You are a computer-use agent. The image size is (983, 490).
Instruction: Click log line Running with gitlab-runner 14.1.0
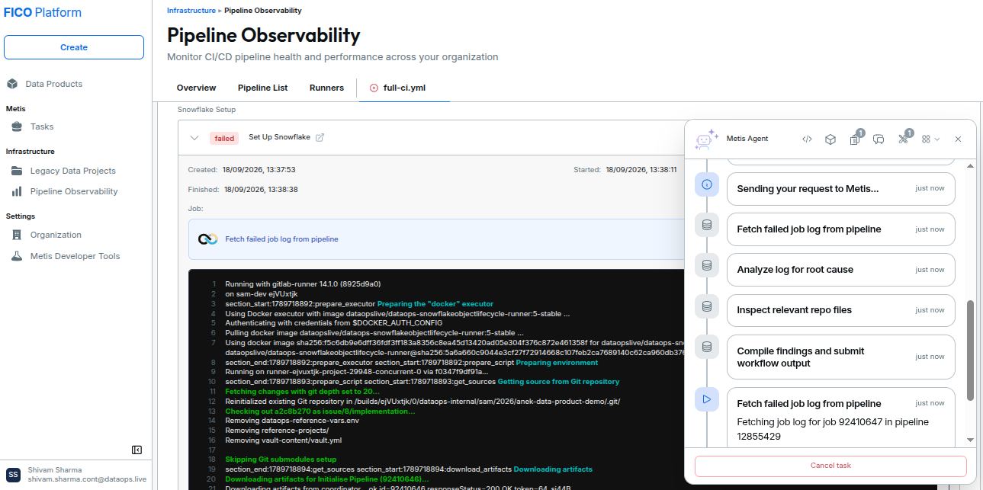pyautogui.click(x=303, y=283)
